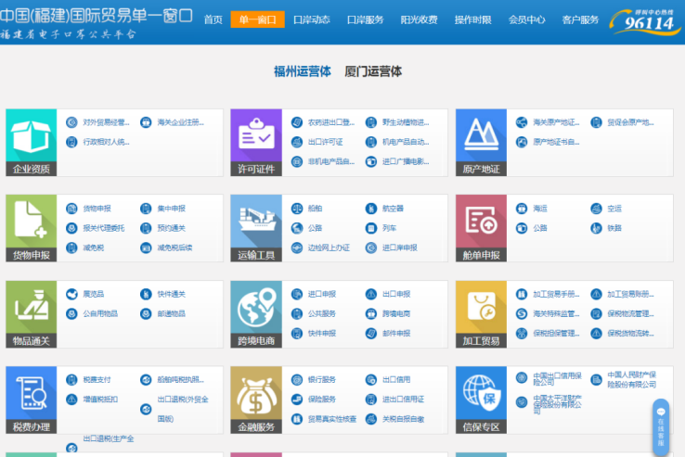Click the 首页 navigation item
Screen dimensions: 685x457
pos(213,19)
